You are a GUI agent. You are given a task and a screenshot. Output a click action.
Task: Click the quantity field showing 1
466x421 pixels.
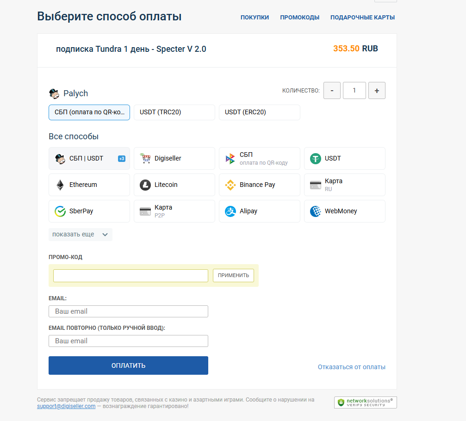[x=354, y=91]
